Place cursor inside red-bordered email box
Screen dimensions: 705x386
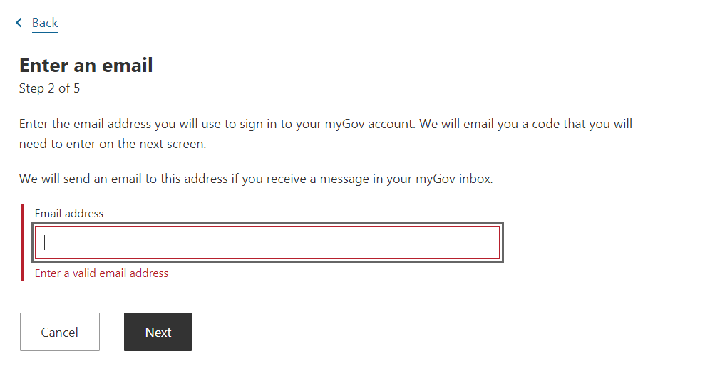pyautogui.click(x=267, y=243)
